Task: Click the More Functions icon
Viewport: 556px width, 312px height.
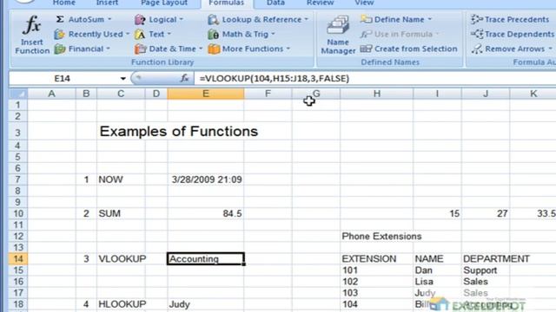Action: coord(214,49)
